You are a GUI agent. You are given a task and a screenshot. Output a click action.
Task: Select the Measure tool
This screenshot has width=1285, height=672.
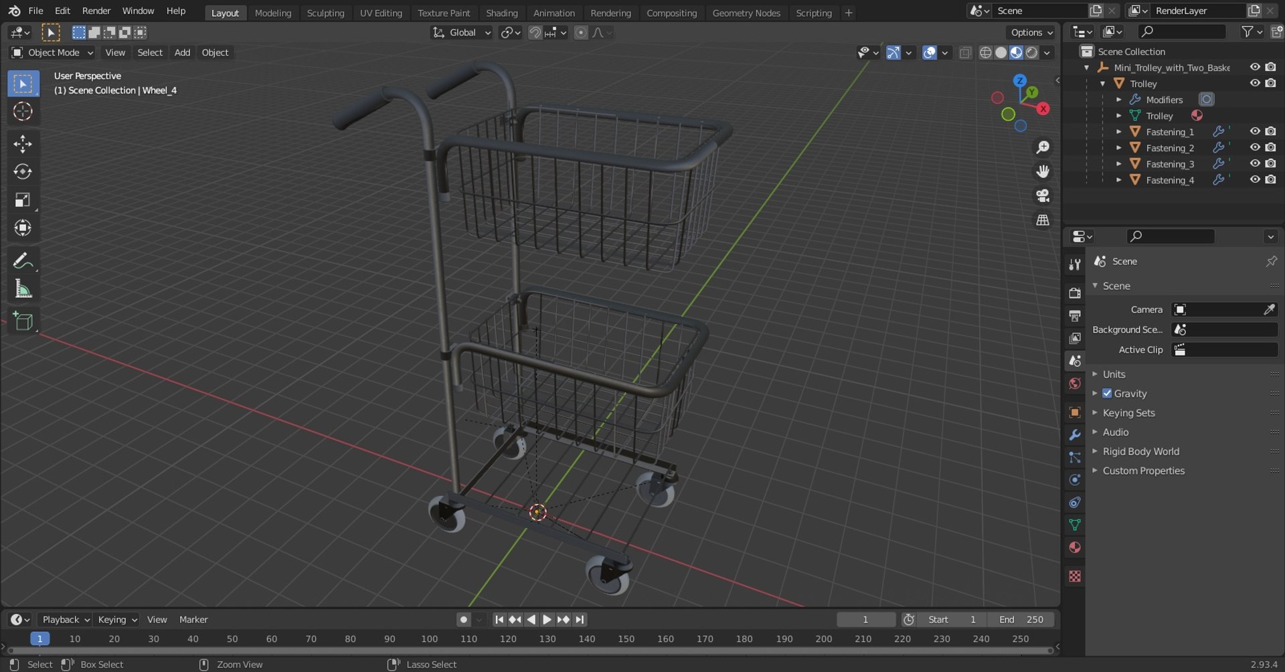(23, 288)
